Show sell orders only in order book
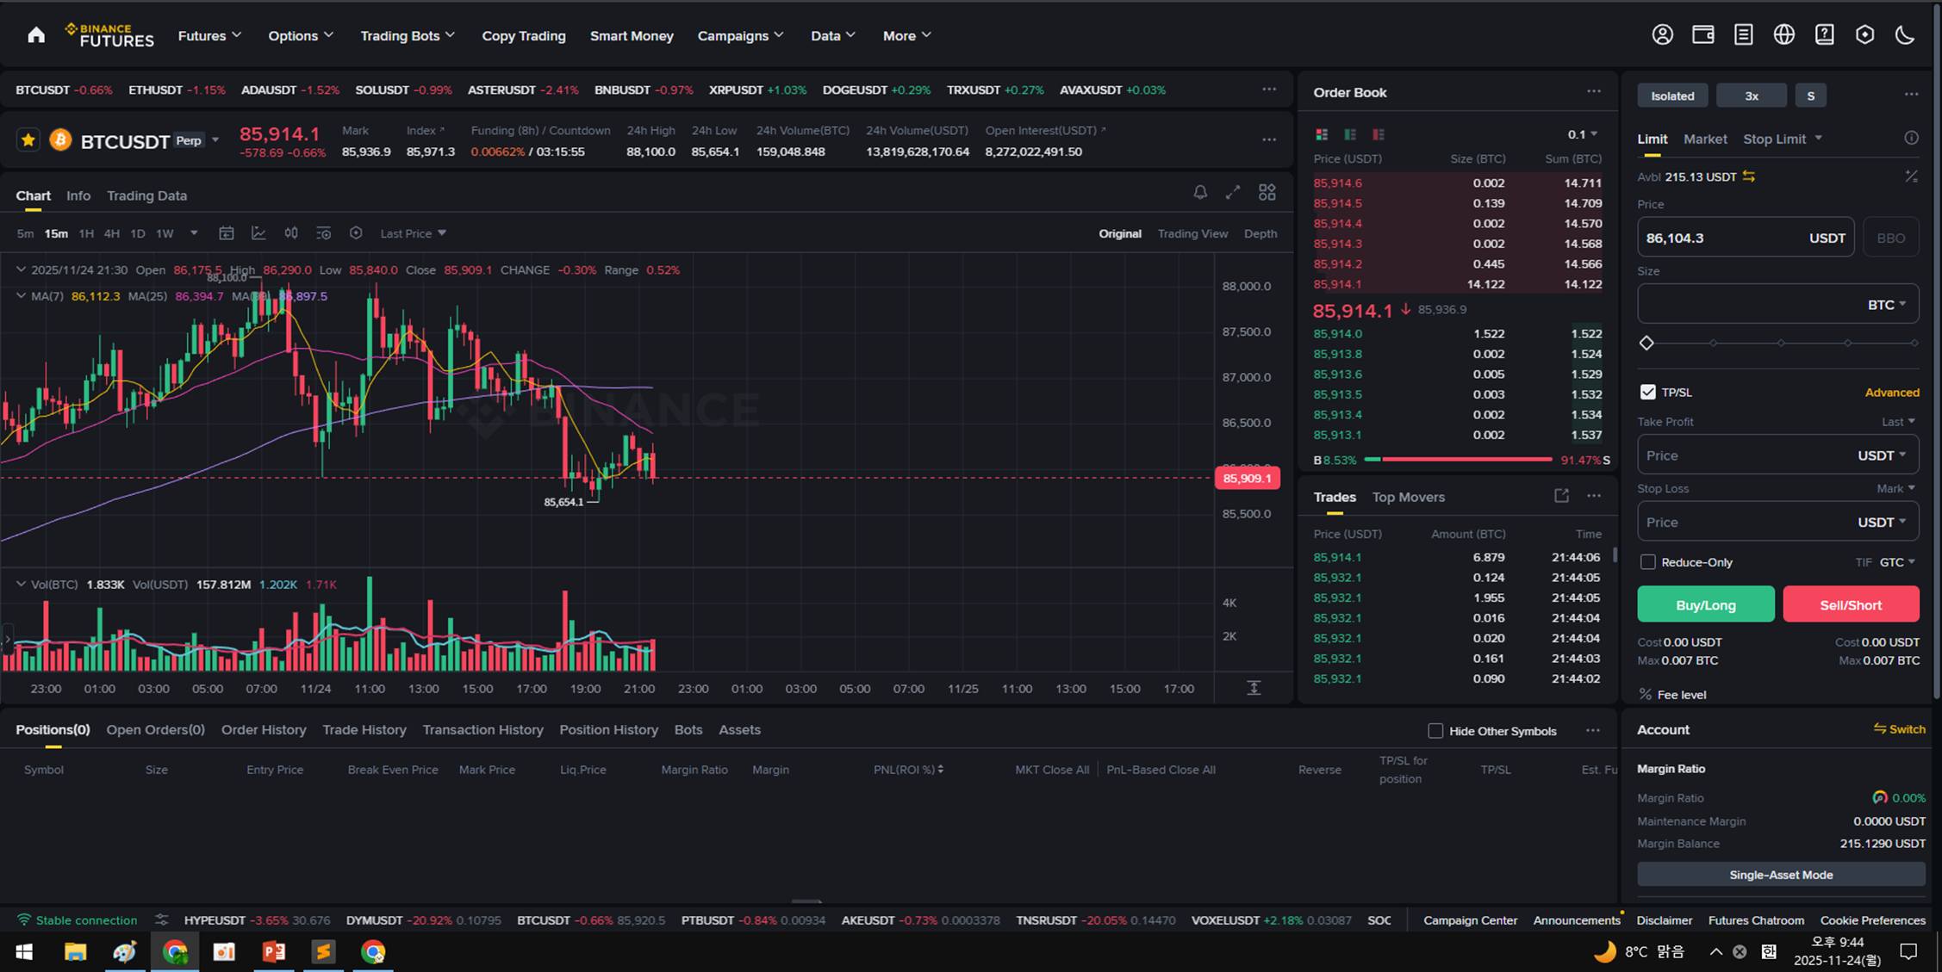1942x972 pixels. 1379,134
